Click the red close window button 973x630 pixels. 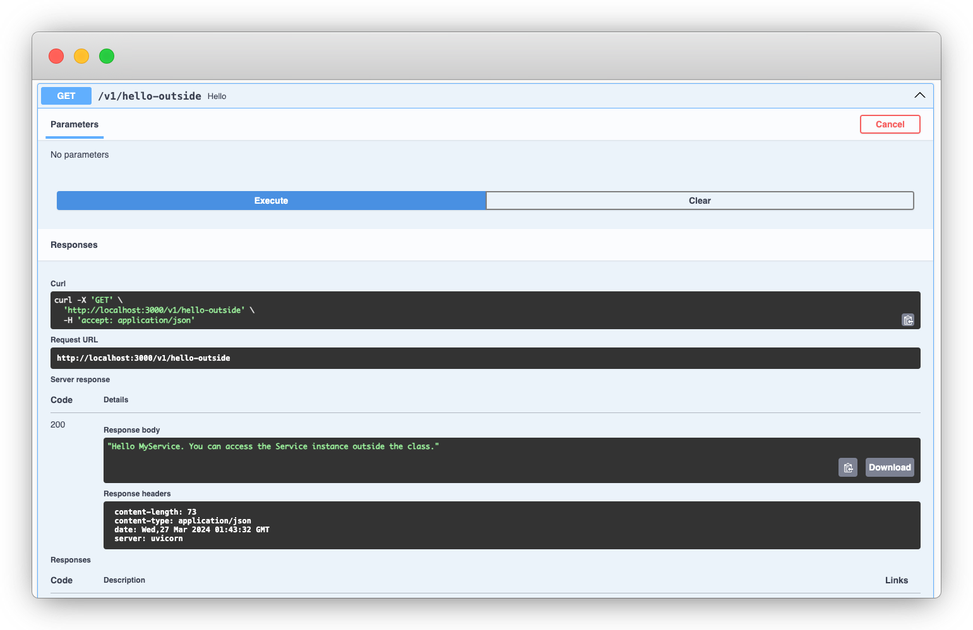pos(56,56)
